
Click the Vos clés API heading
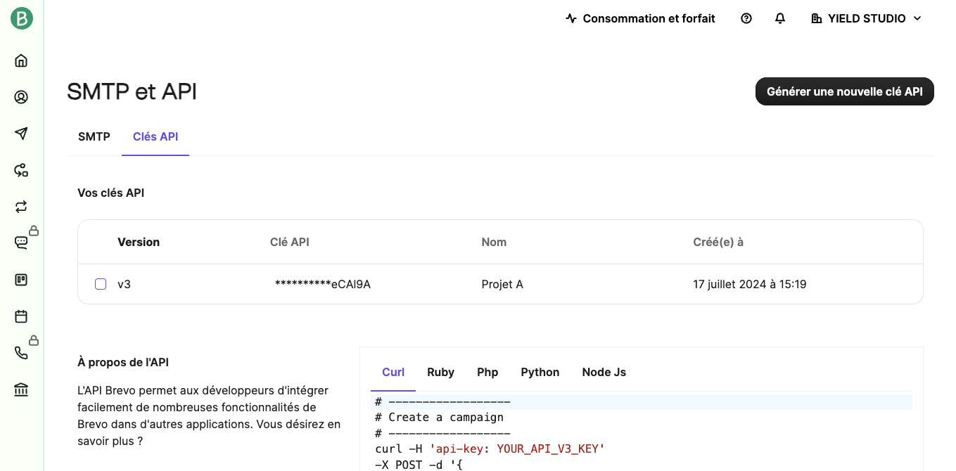[x=111, y=193]
